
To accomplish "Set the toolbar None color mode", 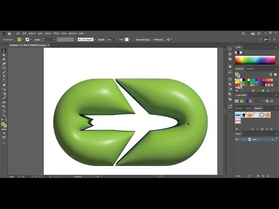I will pyautogui.click(x=5, y=129).
